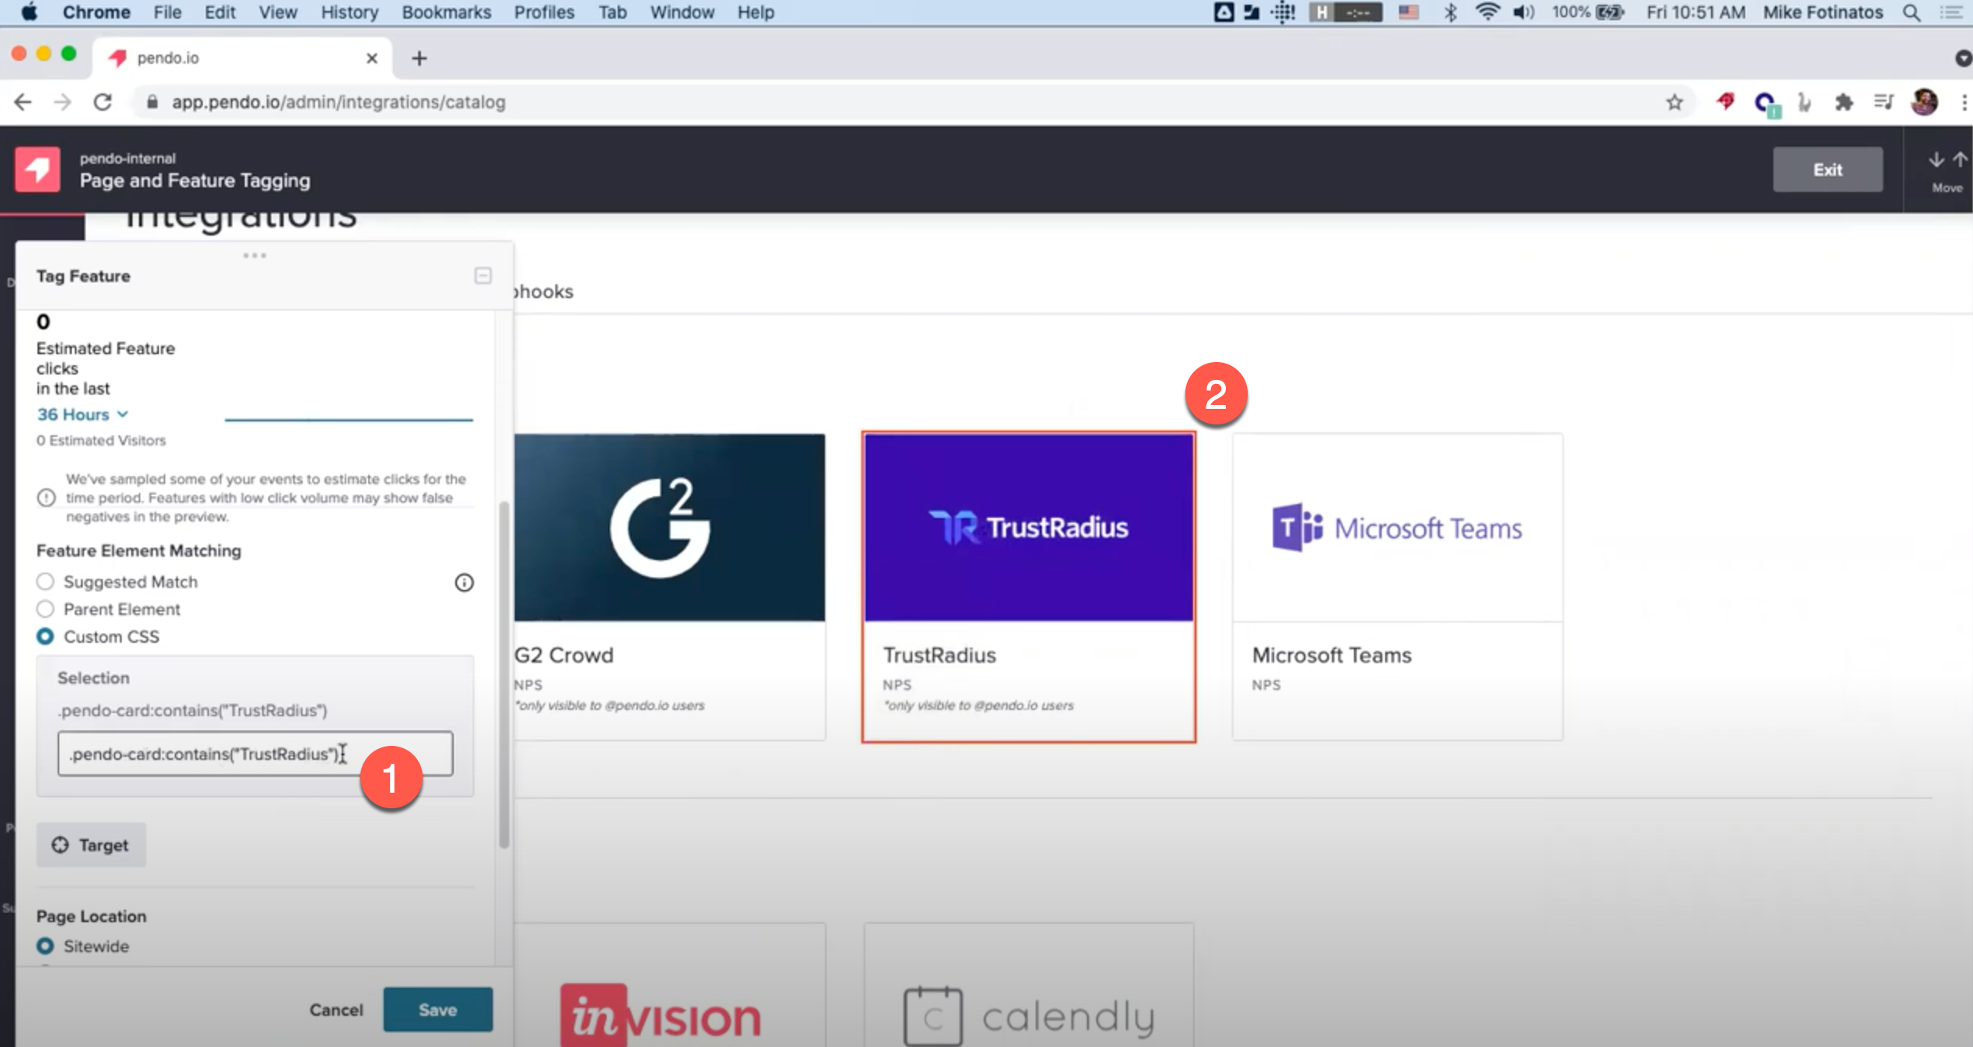Click the Wi-Fi status icon
This screenshot has height=1047, width=1973.
[x=1487, y=12]
